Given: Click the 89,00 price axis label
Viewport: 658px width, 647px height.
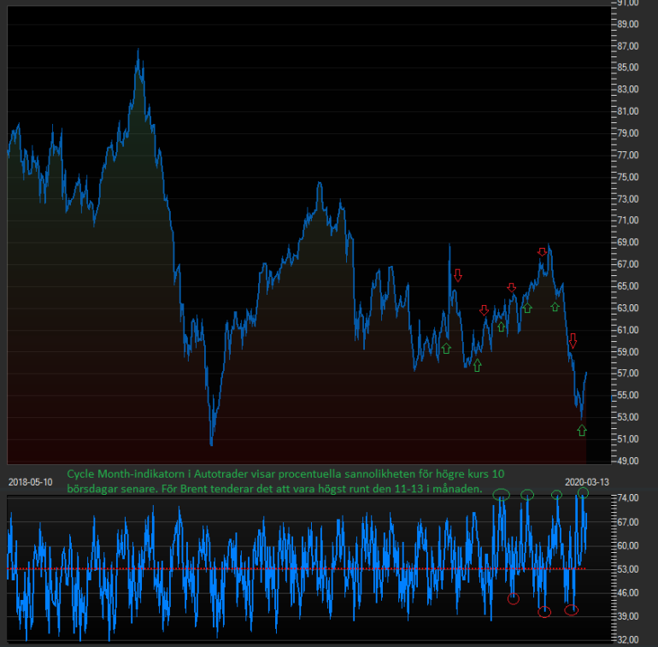Looking at the screenshot, I should click(628, 24).
